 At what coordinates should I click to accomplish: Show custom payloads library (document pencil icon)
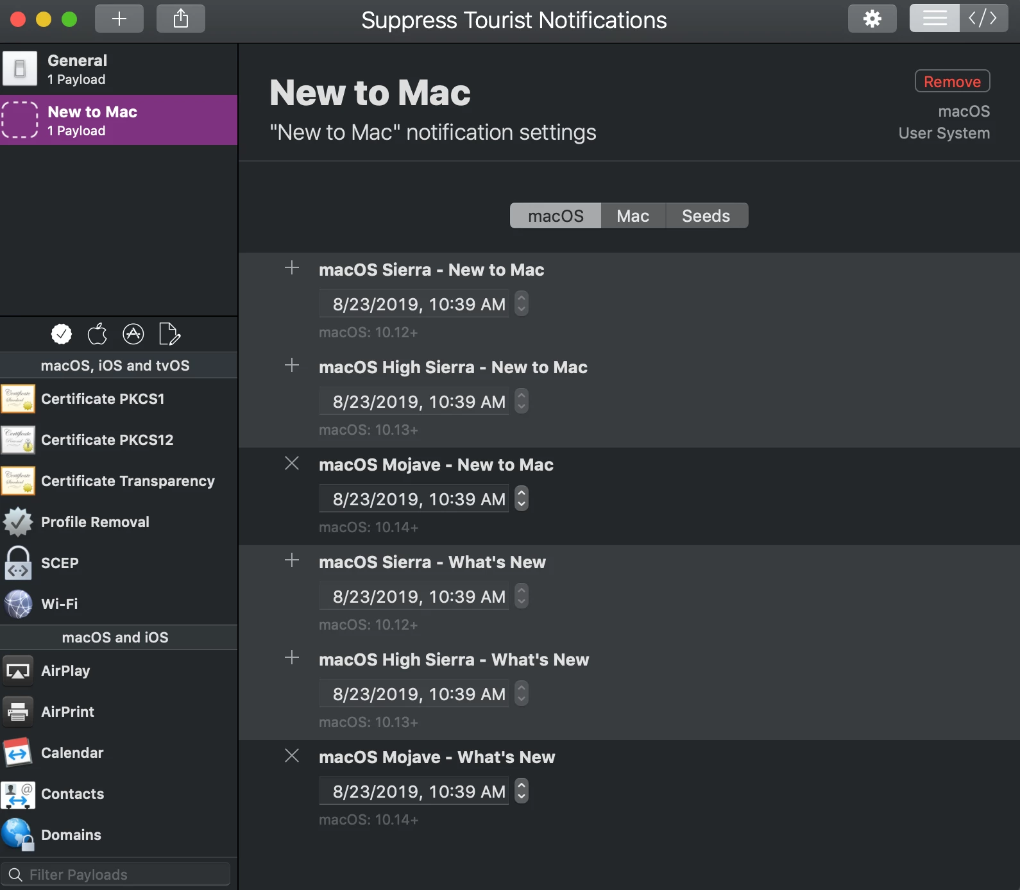(x=169, y=333)
